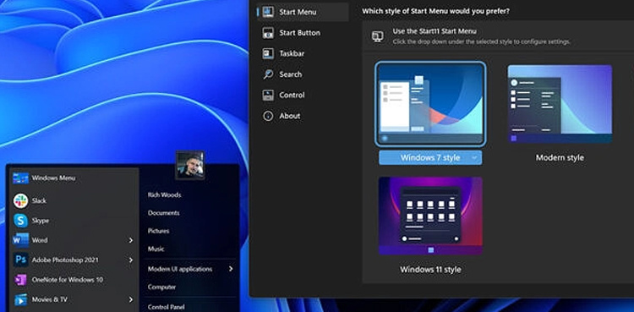The image size is (634, 312).
Task: Click the Slack app icon
Action: (20, 200)
